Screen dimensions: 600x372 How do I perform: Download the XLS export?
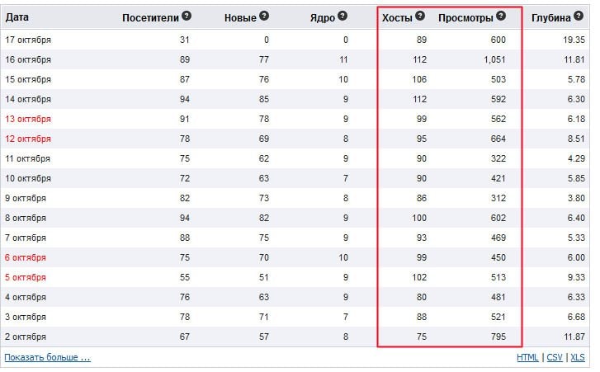[578, 357]
